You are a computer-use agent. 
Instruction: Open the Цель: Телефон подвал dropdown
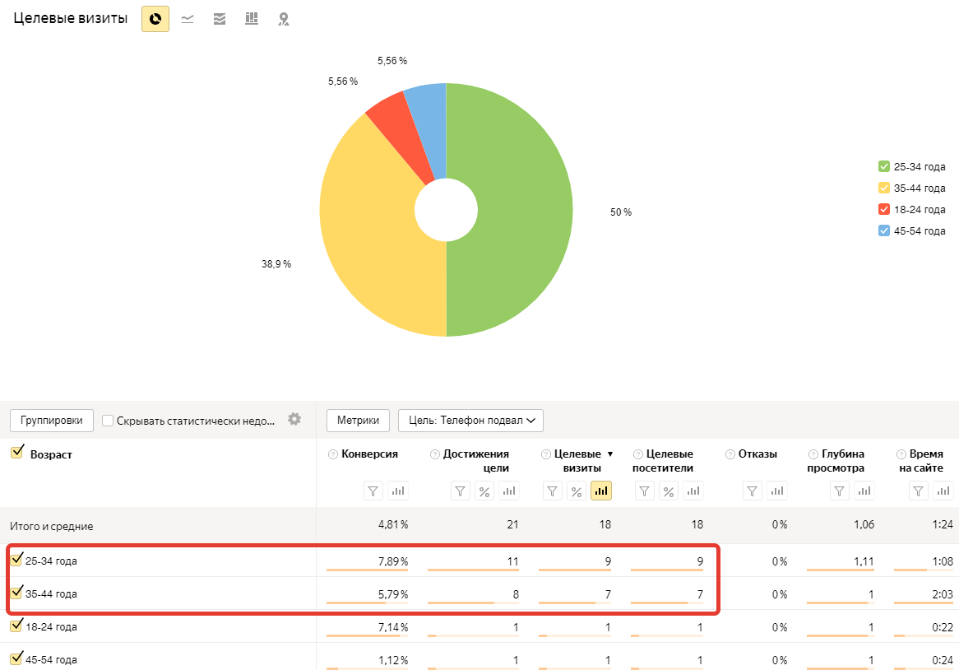coord(470,421)
